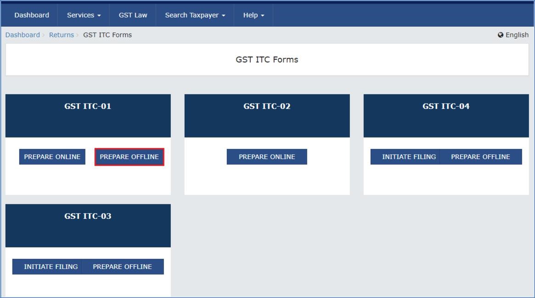The height and width of the screenshot is (298, 535).
Task: Click the GST ITC-01 card header
Action: [x=88, y=107]
